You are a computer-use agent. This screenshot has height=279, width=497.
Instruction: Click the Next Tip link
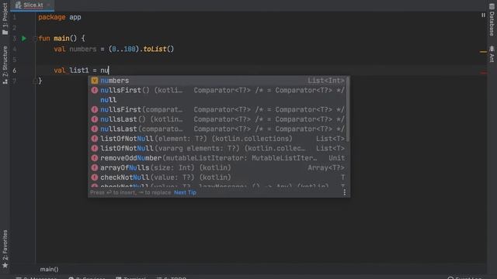point(185,192)
